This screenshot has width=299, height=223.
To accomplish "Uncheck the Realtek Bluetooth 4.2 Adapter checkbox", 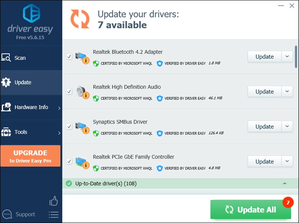I will click(69, 56).
